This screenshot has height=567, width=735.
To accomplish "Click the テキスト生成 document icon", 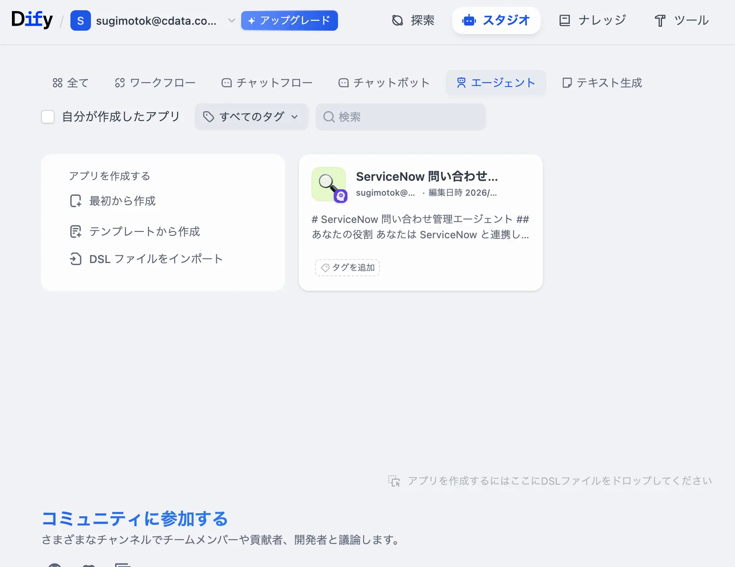I will [x=567, y=83].
